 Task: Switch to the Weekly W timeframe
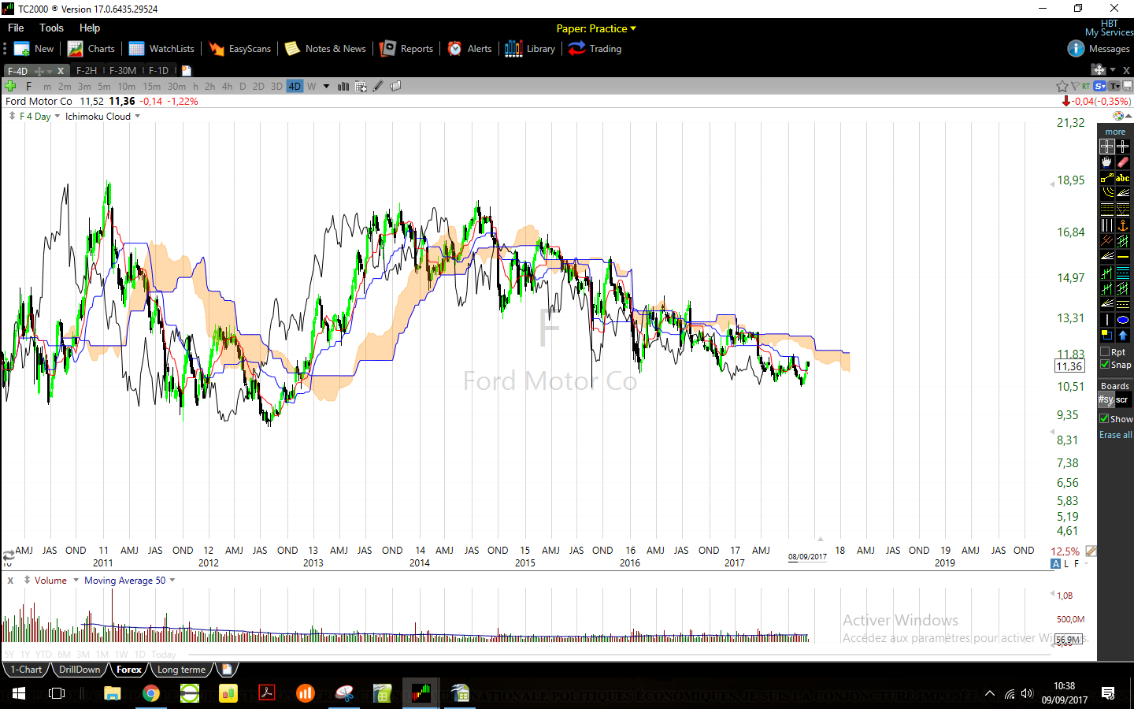[312, 87]
